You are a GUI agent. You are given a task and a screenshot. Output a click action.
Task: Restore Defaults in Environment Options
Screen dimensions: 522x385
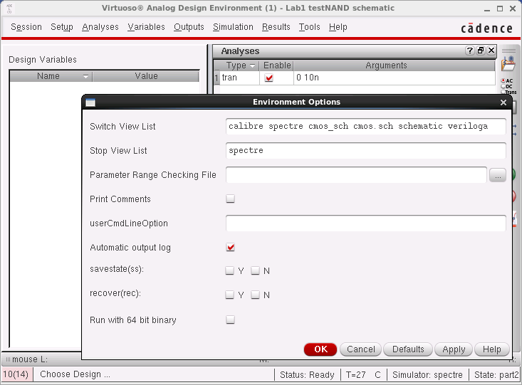click(x=408, y=349)
